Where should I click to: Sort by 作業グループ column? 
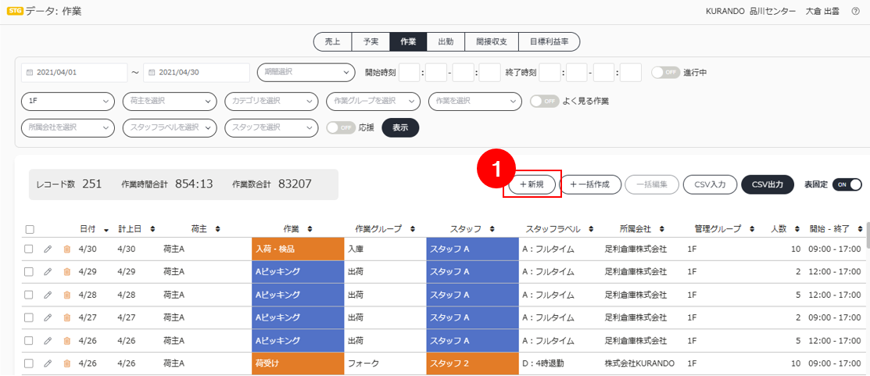pyautogui.click(x=411, y=228)
